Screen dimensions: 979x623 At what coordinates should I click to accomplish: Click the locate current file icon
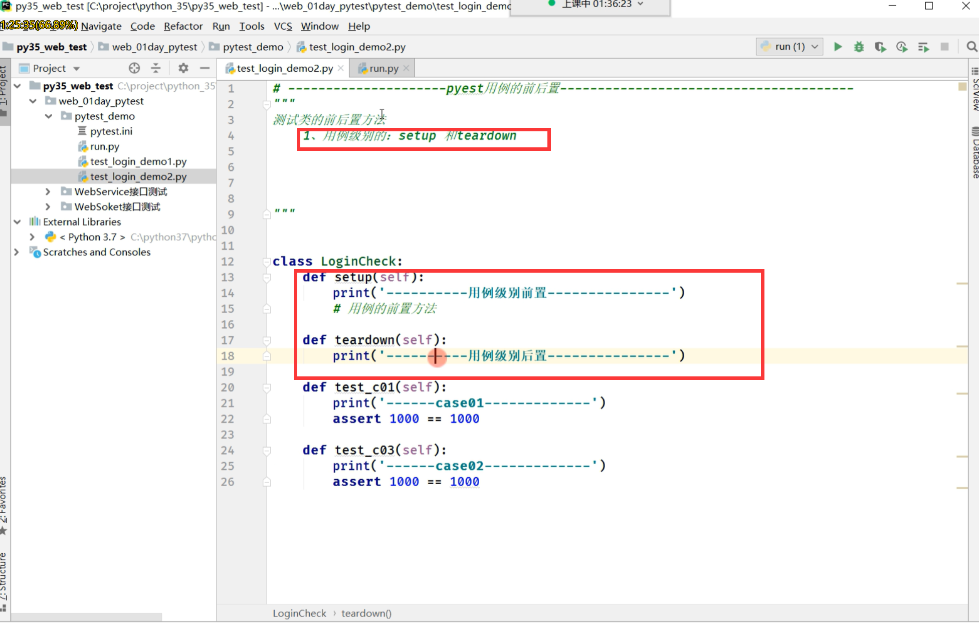134,68
